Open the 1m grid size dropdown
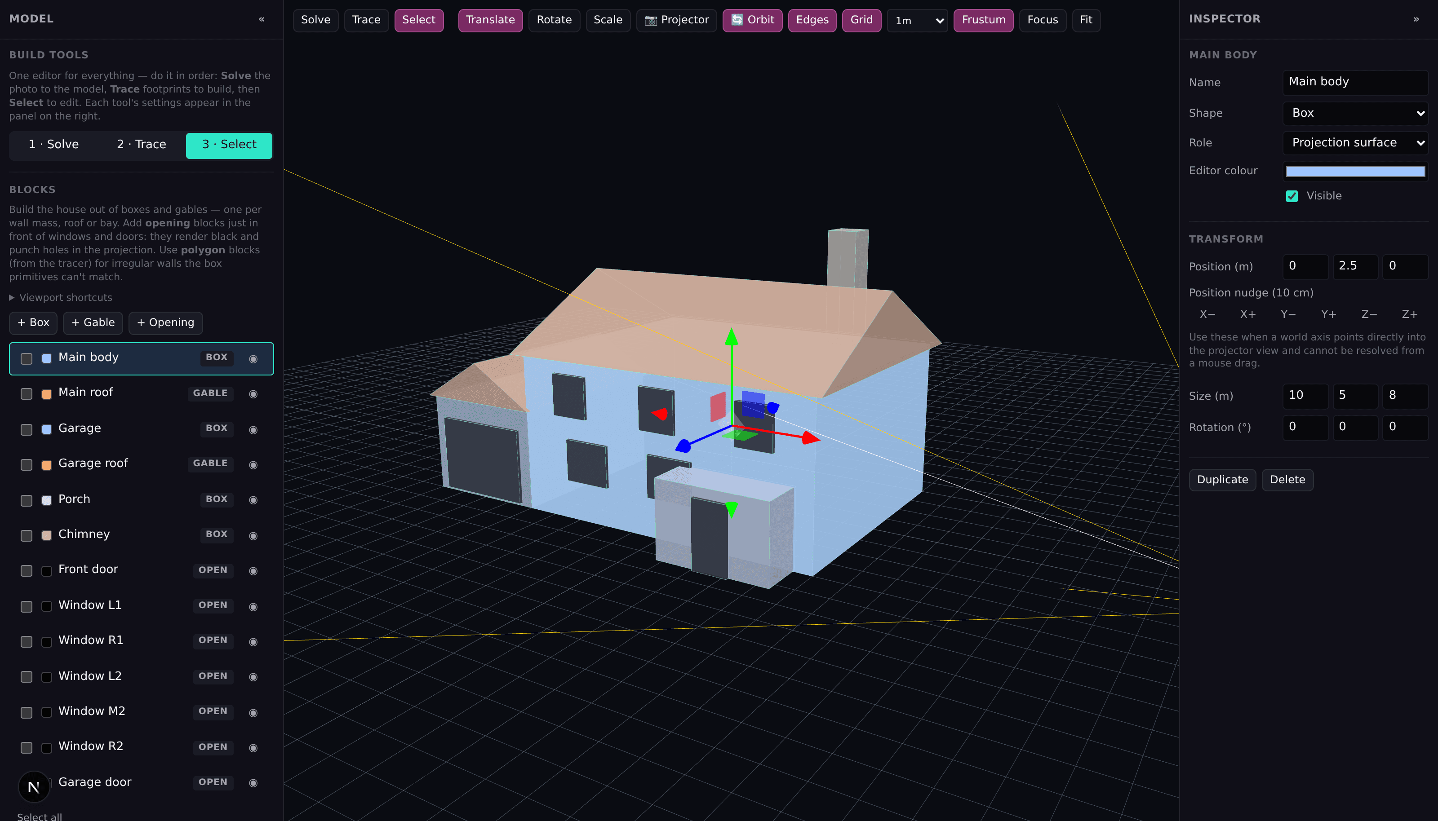The image size is (1438, 821). click(917, 21)
